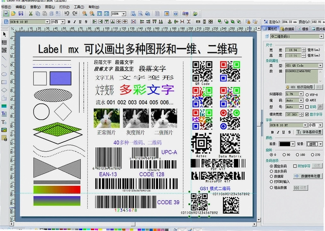
Task: Set rotation to 90 degrees
Action: 284,155
